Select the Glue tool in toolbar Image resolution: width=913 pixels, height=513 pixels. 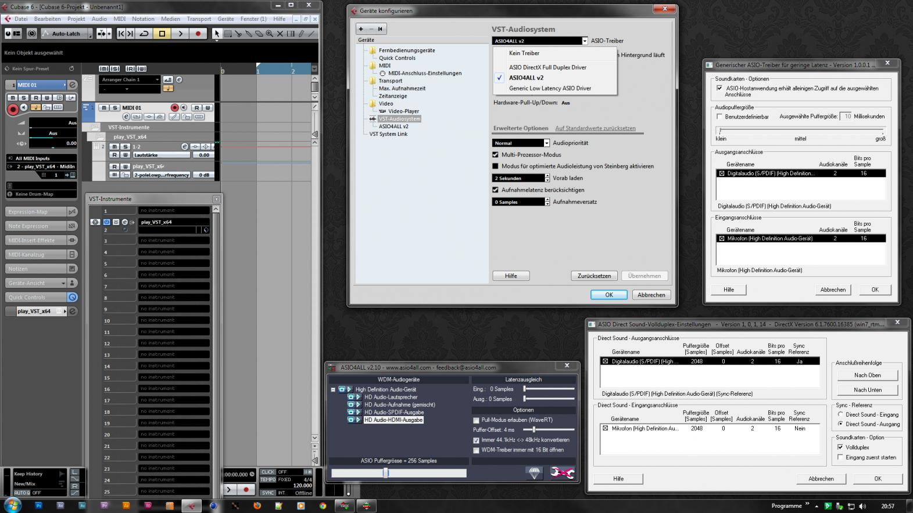pos(249,34)
